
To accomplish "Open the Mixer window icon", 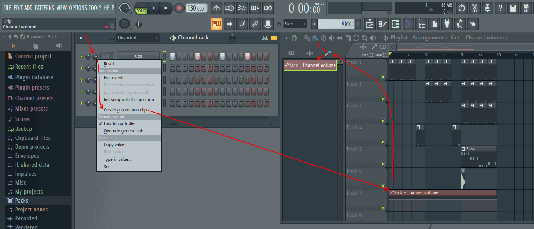I will (x=408, y=24).
